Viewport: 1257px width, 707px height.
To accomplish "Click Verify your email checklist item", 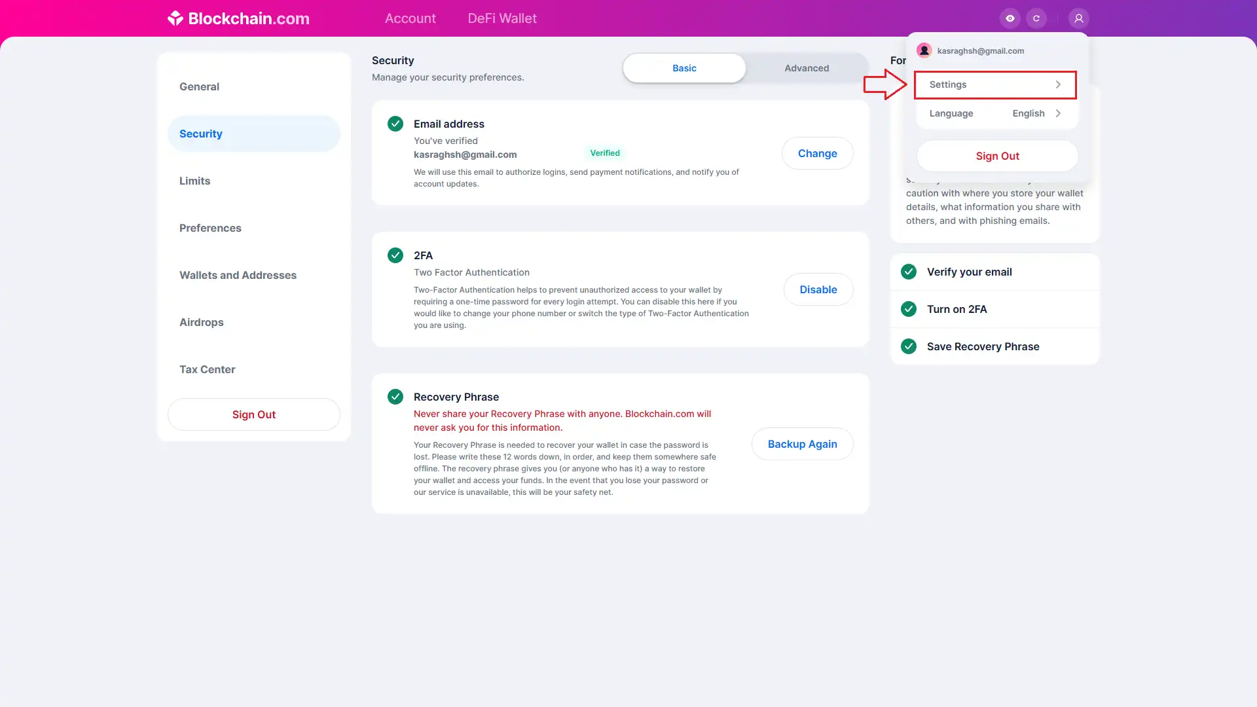I will pos(994,272).
